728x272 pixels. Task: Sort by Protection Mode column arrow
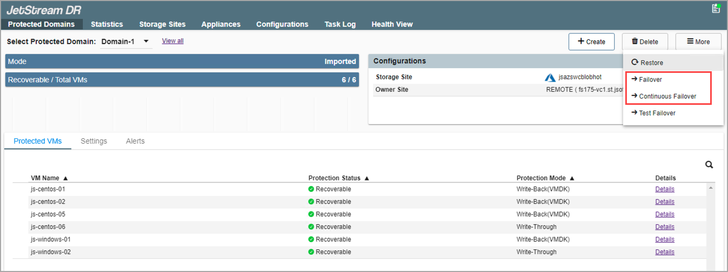pyautogui.click(x=572, y=178)
